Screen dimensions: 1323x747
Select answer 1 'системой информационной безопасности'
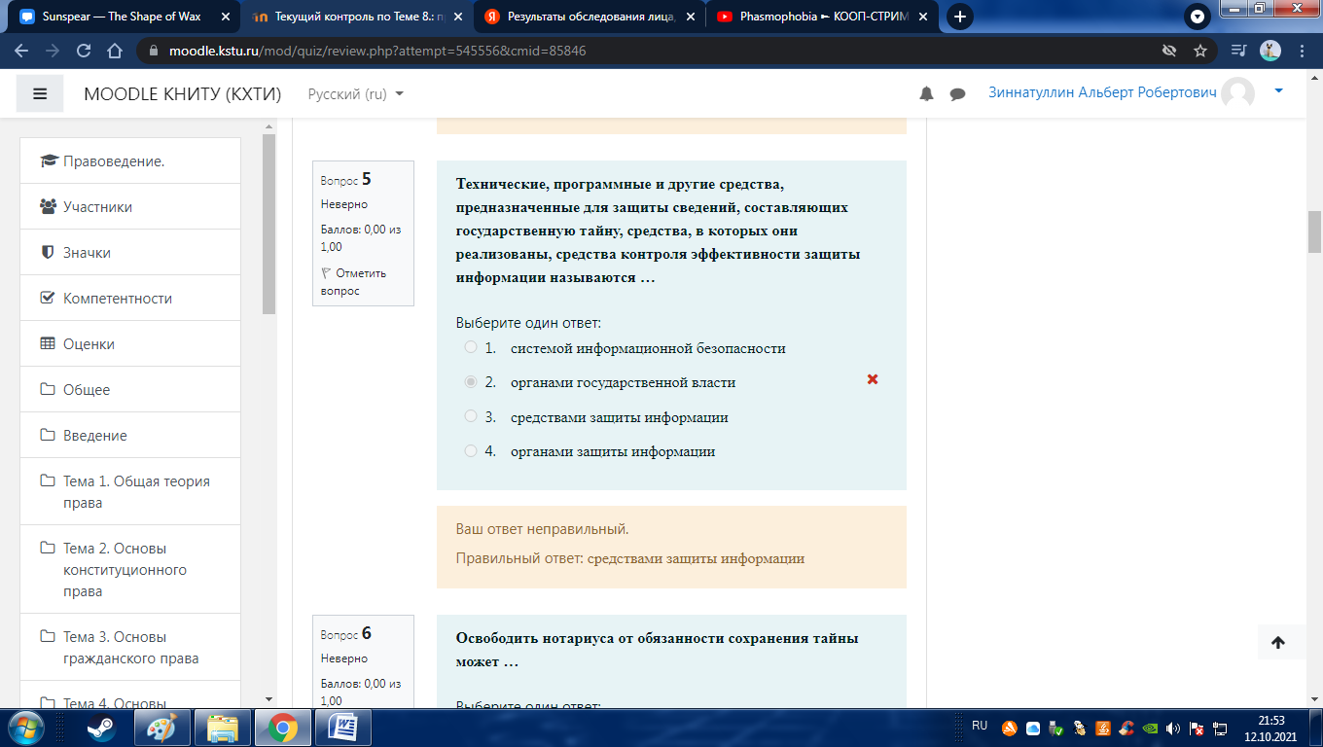[x=471, y=347]
